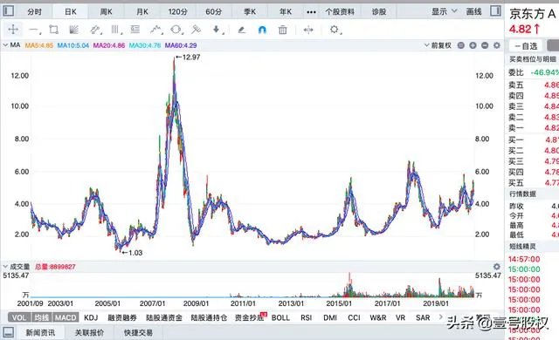Select the KDJ indicator
Image resolution: width=559 pixels, height=340 pixels.
pos(91,317)
